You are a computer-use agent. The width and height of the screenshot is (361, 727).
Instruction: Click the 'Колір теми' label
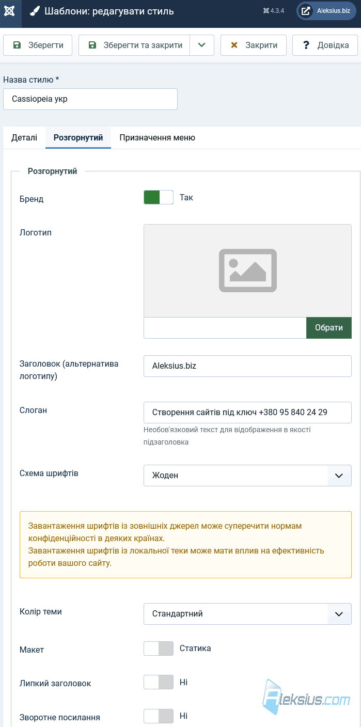pyautogui.click(x=41, y=611)
